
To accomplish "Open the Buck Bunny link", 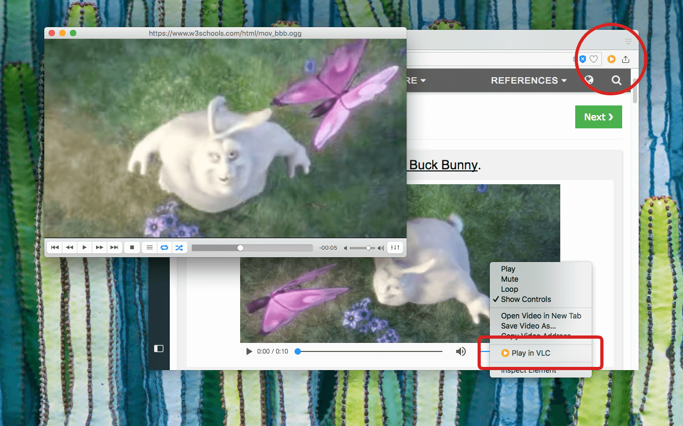I will click(443, 165).
